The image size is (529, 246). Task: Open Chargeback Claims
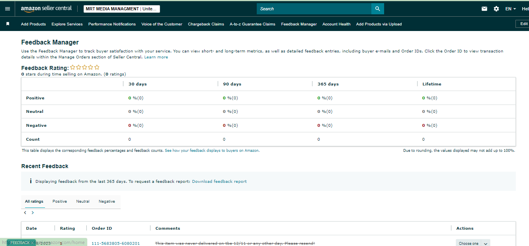[x=206, y=24]
